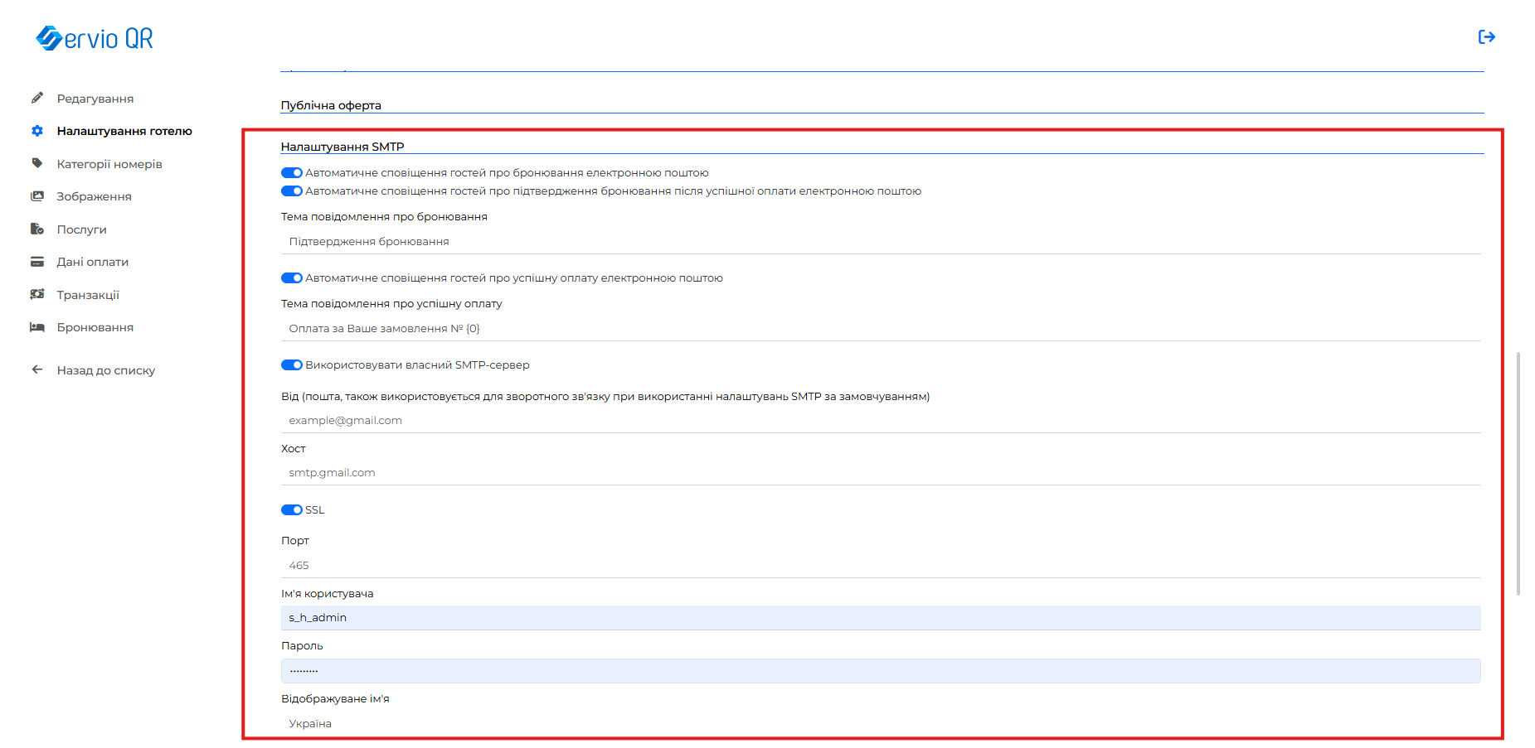Click the images icon beside Зображення
Viewport: 1535px width, 748px height.
pos(37,196)
